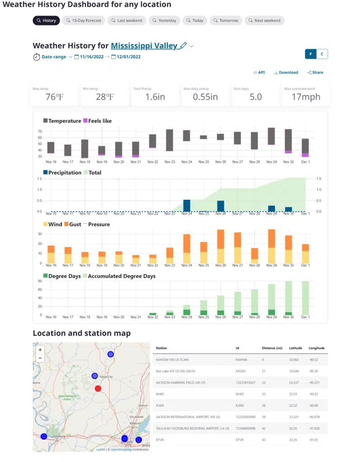Select the Fahrenheit unit button

pos(311,54)
